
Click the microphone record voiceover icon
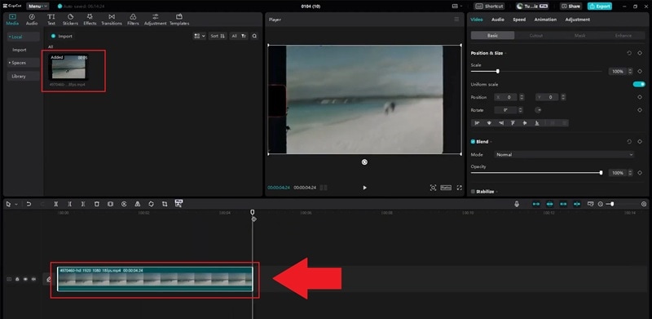(x=517, y=204)
